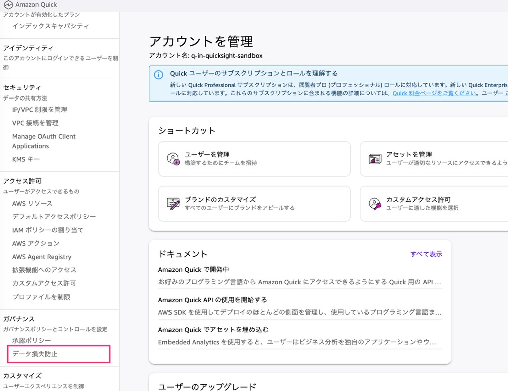Click the Amazon Quick title text
Screen dimensions: 508x391
click(36, 5)
